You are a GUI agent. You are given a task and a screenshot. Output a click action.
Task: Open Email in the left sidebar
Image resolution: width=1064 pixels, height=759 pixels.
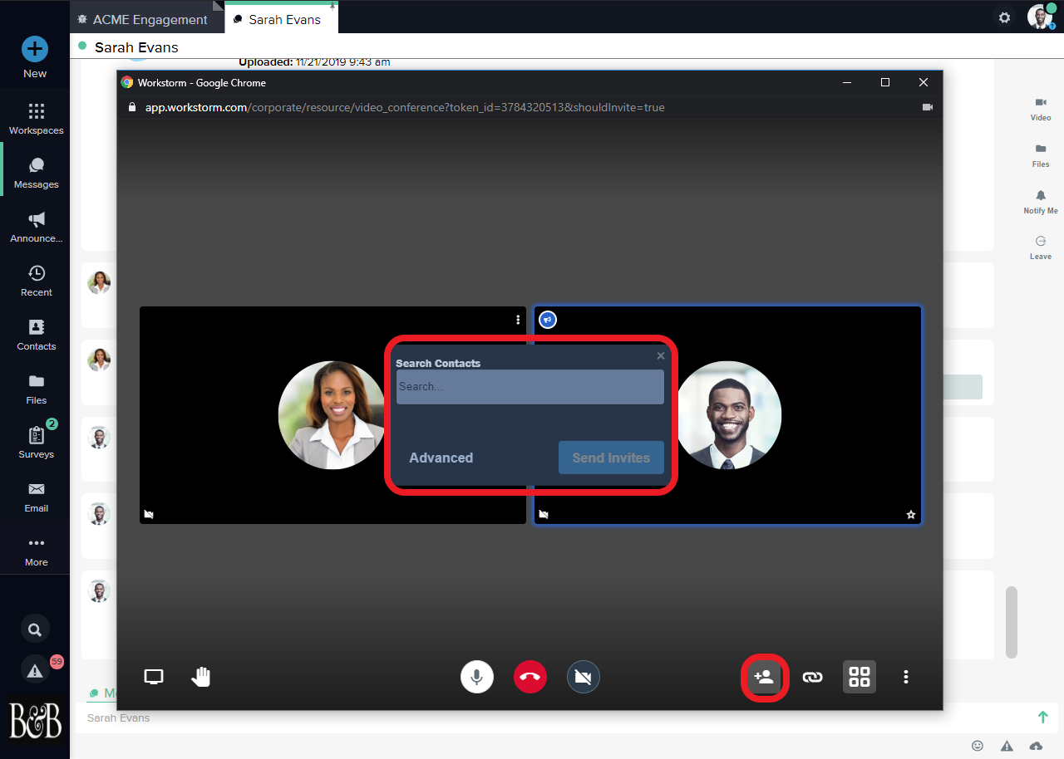36,497
